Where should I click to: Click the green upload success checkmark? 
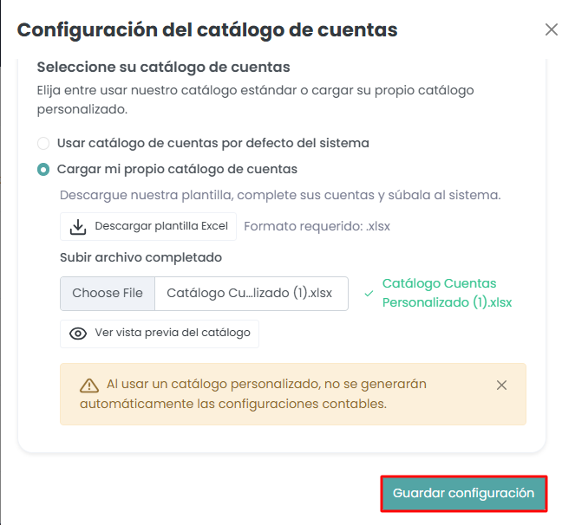point(369,294)
